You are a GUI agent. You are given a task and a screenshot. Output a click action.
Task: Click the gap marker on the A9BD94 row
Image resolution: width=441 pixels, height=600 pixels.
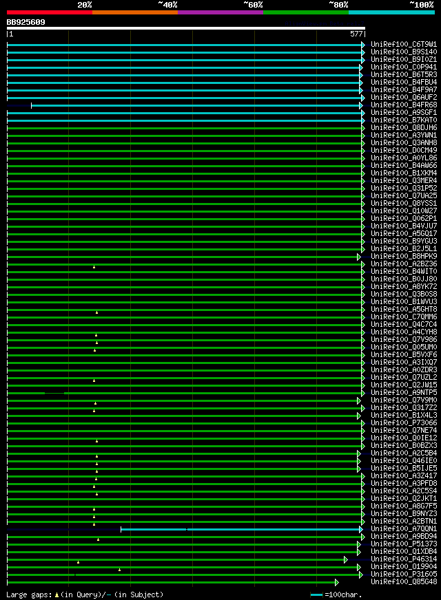pyautogui.click(x=98, y=539)
